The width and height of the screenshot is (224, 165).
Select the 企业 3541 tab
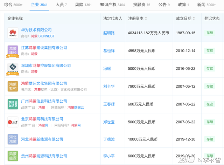click(39, 5)
